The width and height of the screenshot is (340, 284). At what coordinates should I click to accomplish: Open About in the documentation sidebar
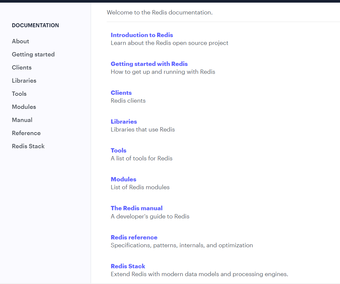20,41
